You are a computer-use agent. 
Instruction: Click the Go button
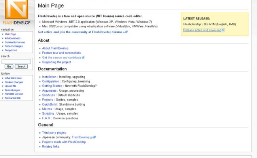(9, 66)
